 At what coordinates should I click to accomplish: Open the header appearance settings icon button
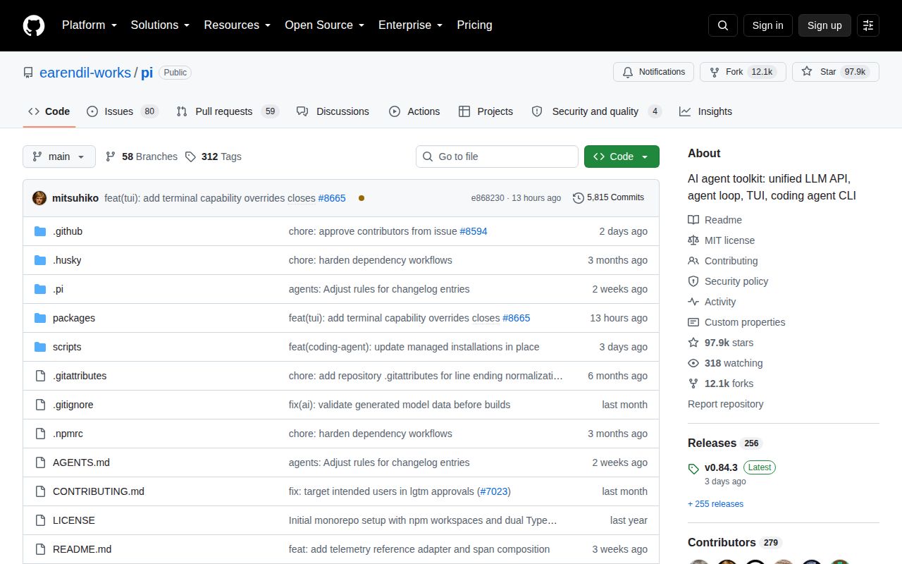[868, 25]
